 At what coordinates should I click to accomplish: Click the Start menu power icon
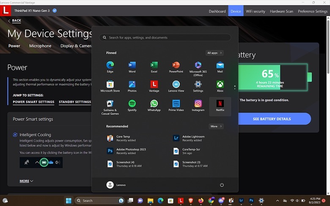coord(222,185)
